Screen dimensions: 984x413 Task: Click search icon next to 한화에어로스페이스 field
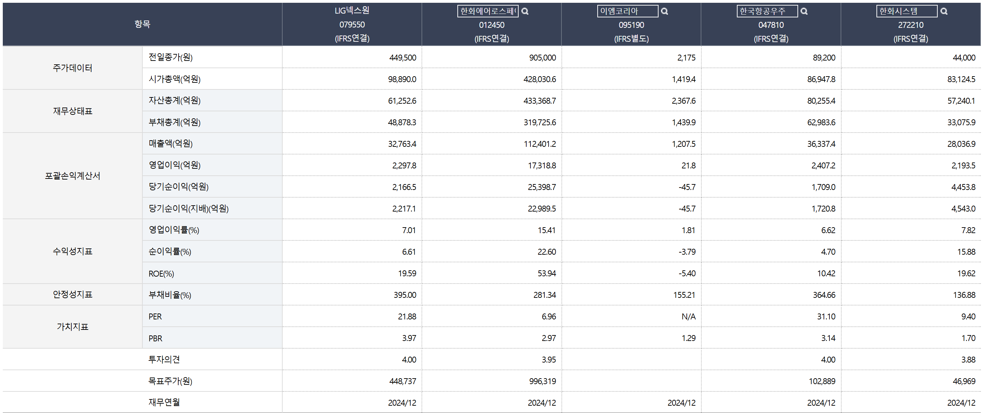coord(525,11)
